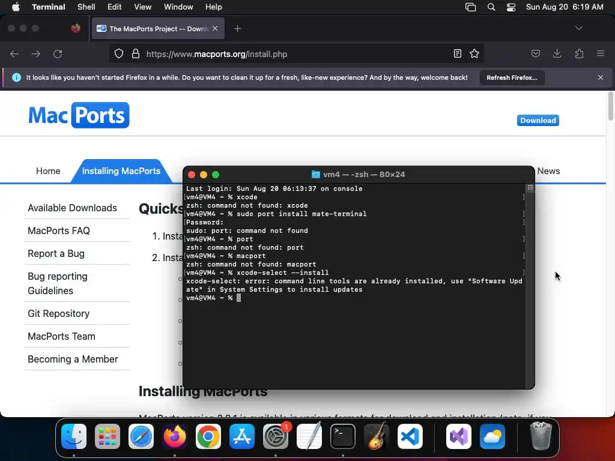This screenshot has width=615, height=461.
Task: Open Git Repository link
Action: pos(58,313)
